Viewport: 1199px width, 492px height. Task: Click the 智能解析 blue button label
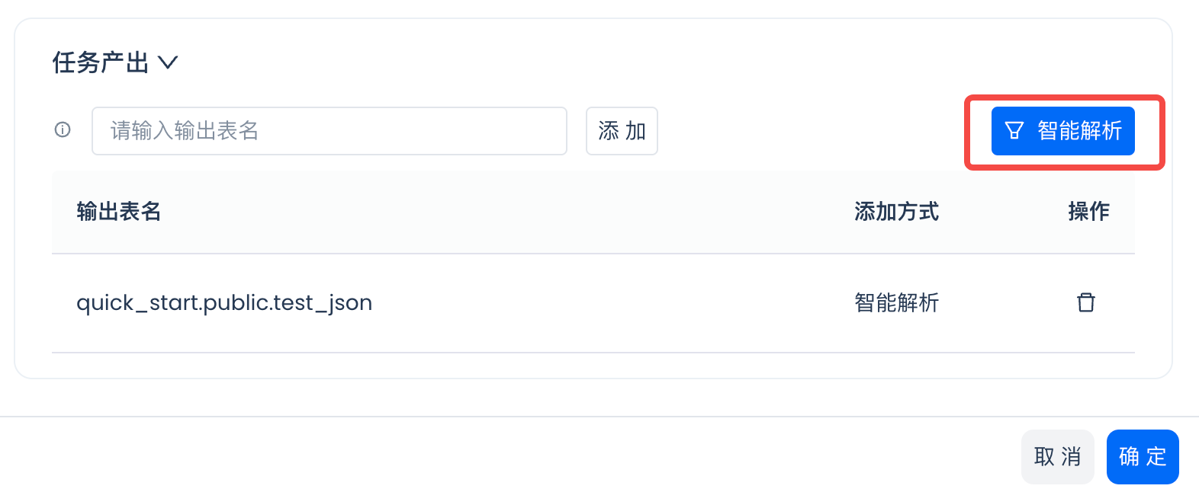click(x=1079, y=131)
